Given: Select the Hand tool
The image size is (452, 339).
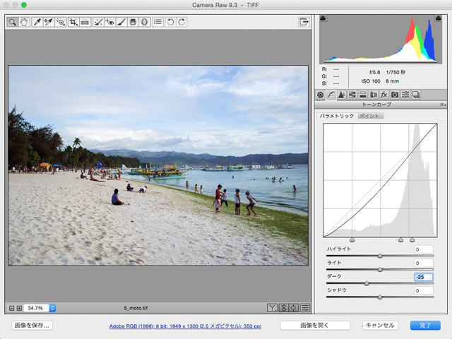Looking at the screenshot, I should tap(24, 23).
